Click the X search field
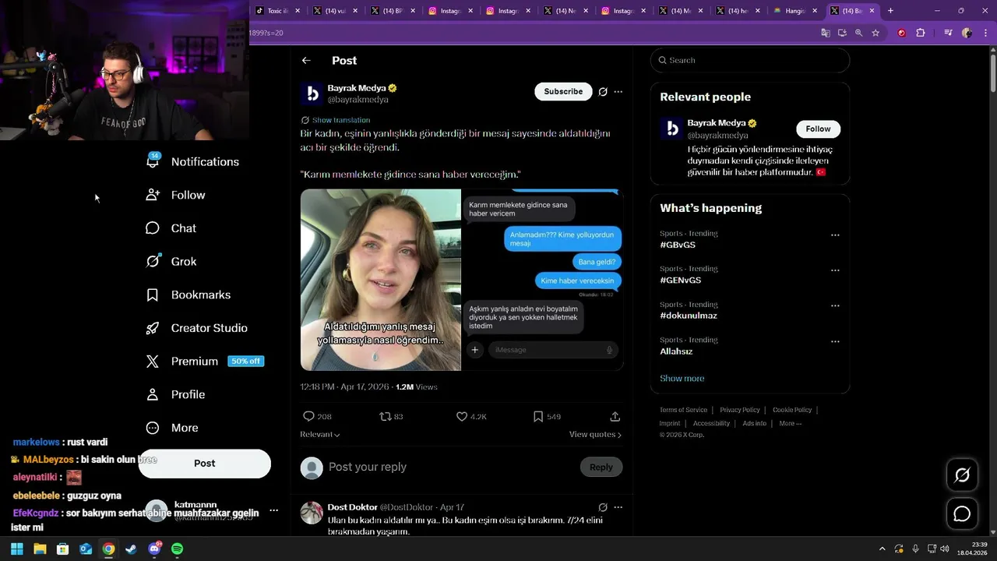Image resolution: width=997 pixels, height=561 pixels. click(x=750, y=60)
